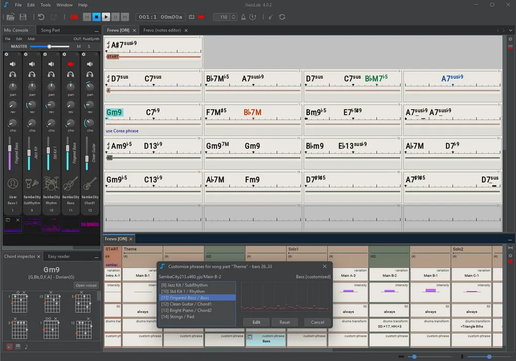Viewport: 516px width, 361px height.
Task: Mute the User Bass-1 channel speaker
Action: coord(12,64)
